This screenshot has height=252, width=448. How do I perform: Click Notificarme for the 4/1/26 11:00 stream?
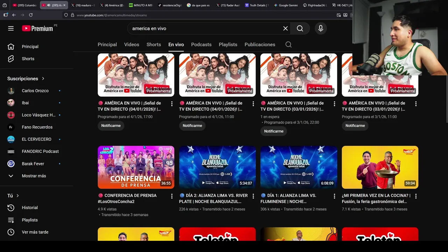(x=192, y=126)
